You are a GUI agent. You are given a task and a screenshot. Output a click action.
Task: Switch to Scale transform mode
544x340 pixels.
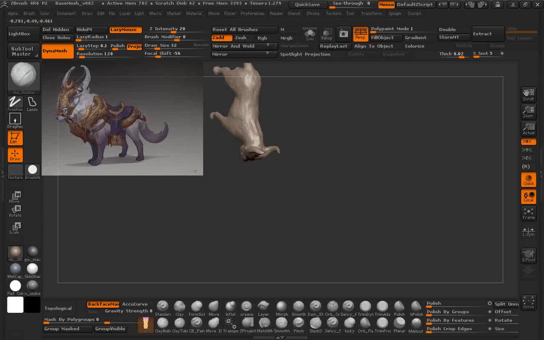[x=15, y=228]
